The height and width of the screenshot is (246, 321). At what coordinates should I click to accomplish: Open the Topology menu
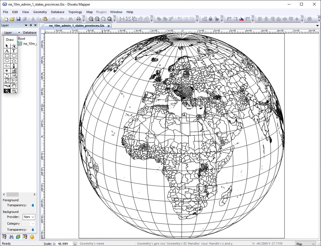(75, 12)
